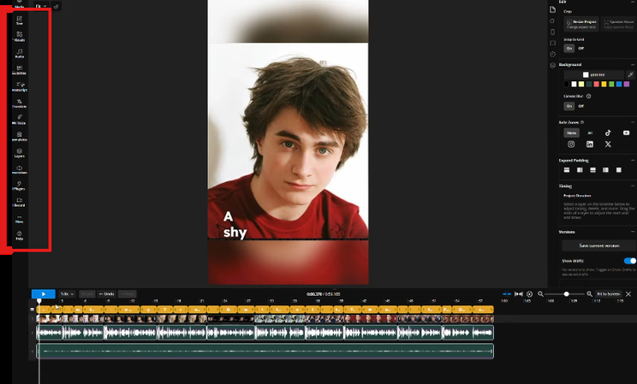The width and height of the screenshot is (637, 384).
Task: Show the YouTube safe zone
Action: pyautogui.click(x=626, y=133)
